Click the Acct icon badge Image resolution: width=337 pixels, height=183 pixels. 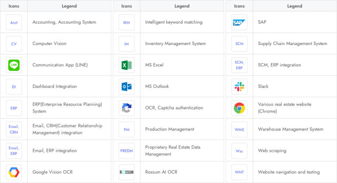point(14,22)
